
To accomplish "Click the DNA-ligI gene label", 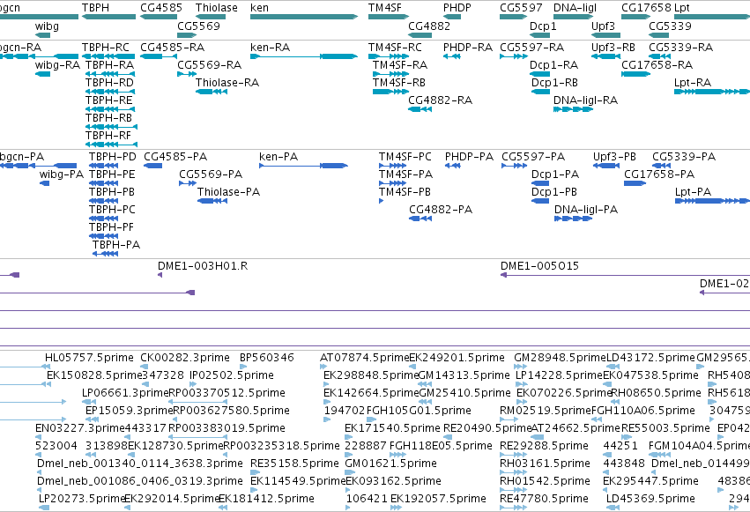I will [575, 8].
